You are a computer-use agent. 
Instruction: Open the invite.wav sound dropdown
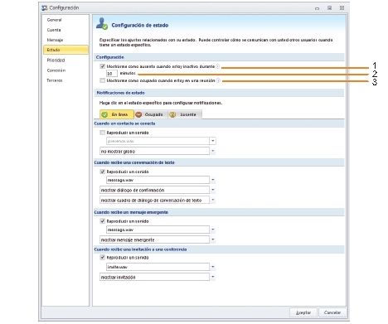212,267
